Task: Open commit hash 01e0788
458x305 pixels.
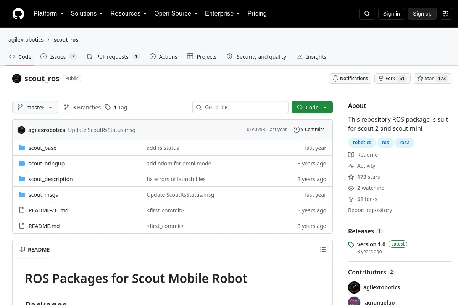Action: click(256, 130)
